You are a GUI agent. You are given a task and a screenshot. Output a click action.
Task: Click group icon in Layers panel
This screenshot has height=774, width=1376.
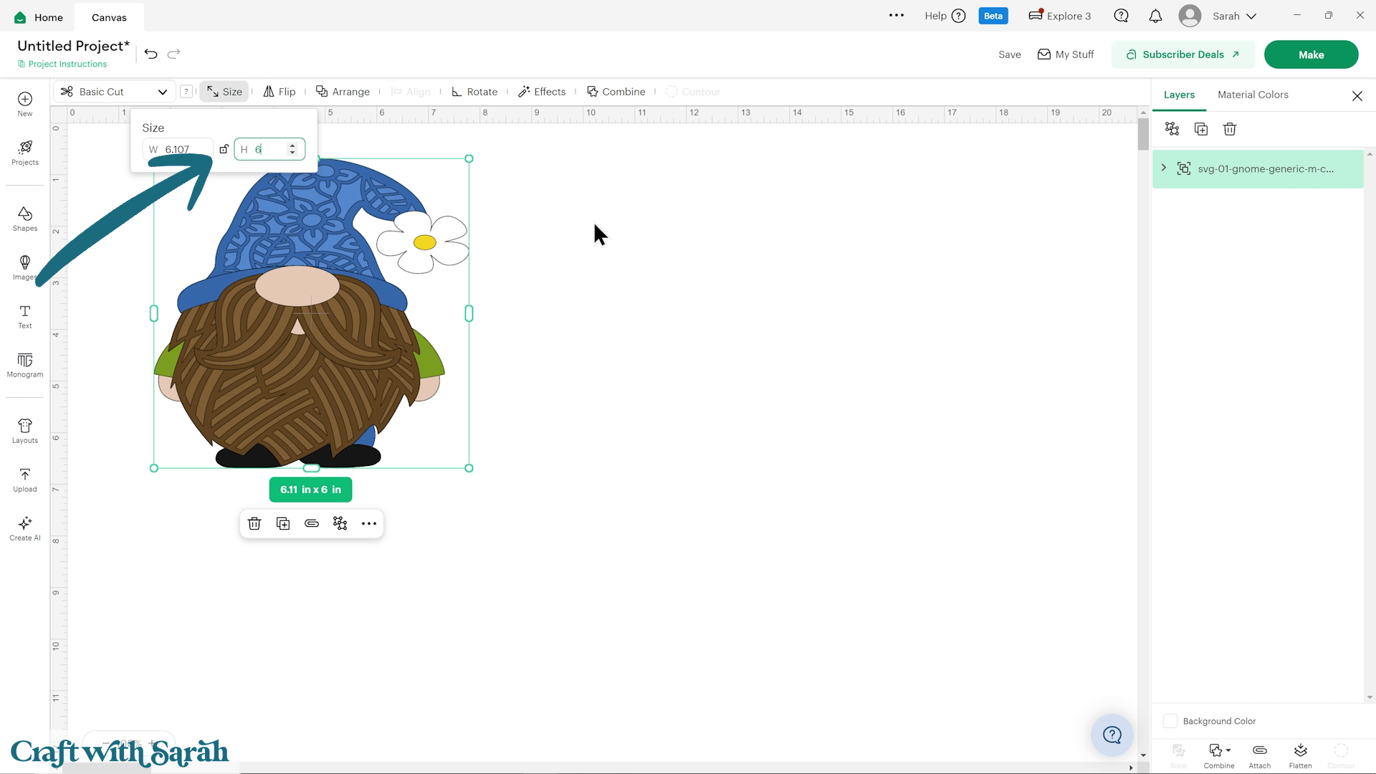pyautogui.click(x=1172, y=129)
